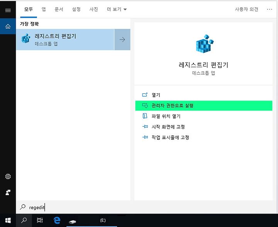The width and height of the screenshot is (278, 227).
Task: Click the user feedback person icon in sidebar
Action: [x=8, y=192]
